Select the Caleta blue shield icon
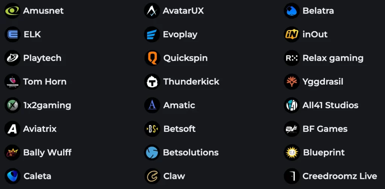 (x=12, y=176)
